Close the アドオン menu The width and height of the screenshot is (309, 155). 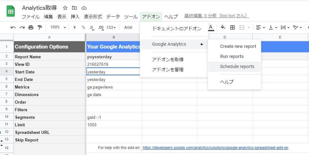point(151,17)
